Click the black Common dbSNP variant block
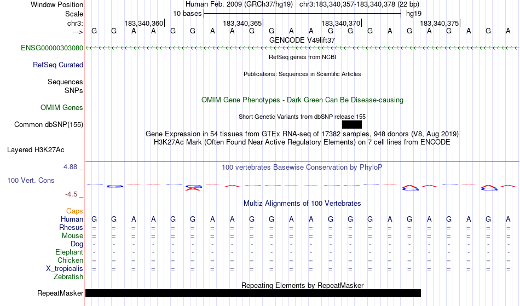 click(x=351, y=125)
